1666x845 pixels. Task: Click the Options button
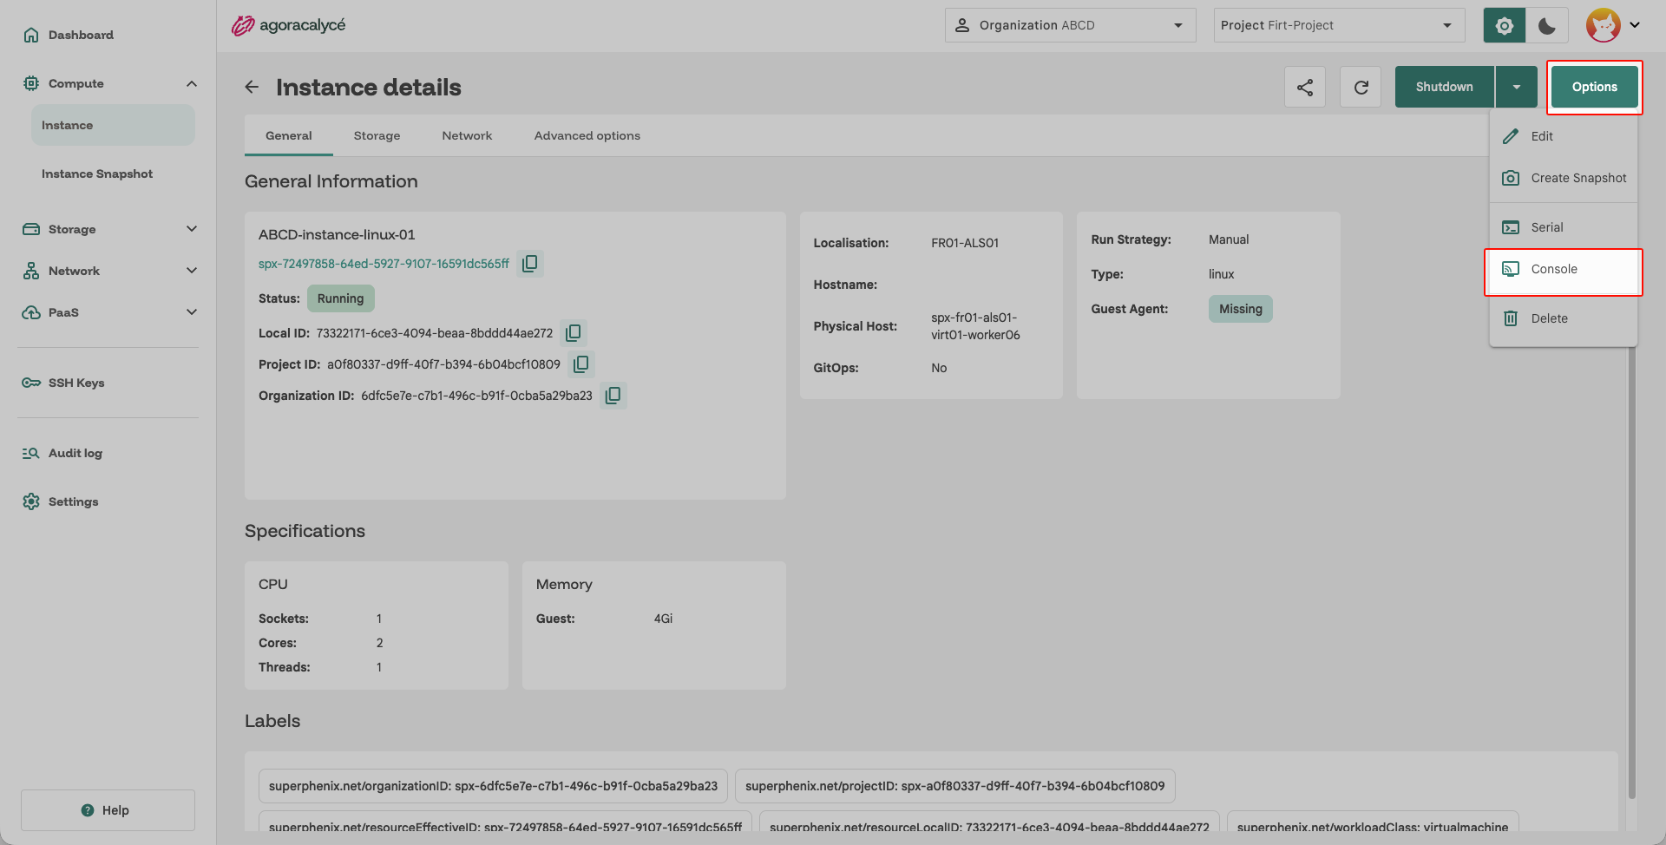tap(1595, 87)
